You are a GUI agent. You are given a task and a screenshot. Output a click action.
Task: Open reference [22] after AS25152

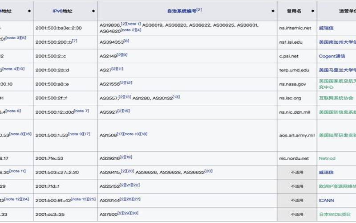(x=136, y=185)
